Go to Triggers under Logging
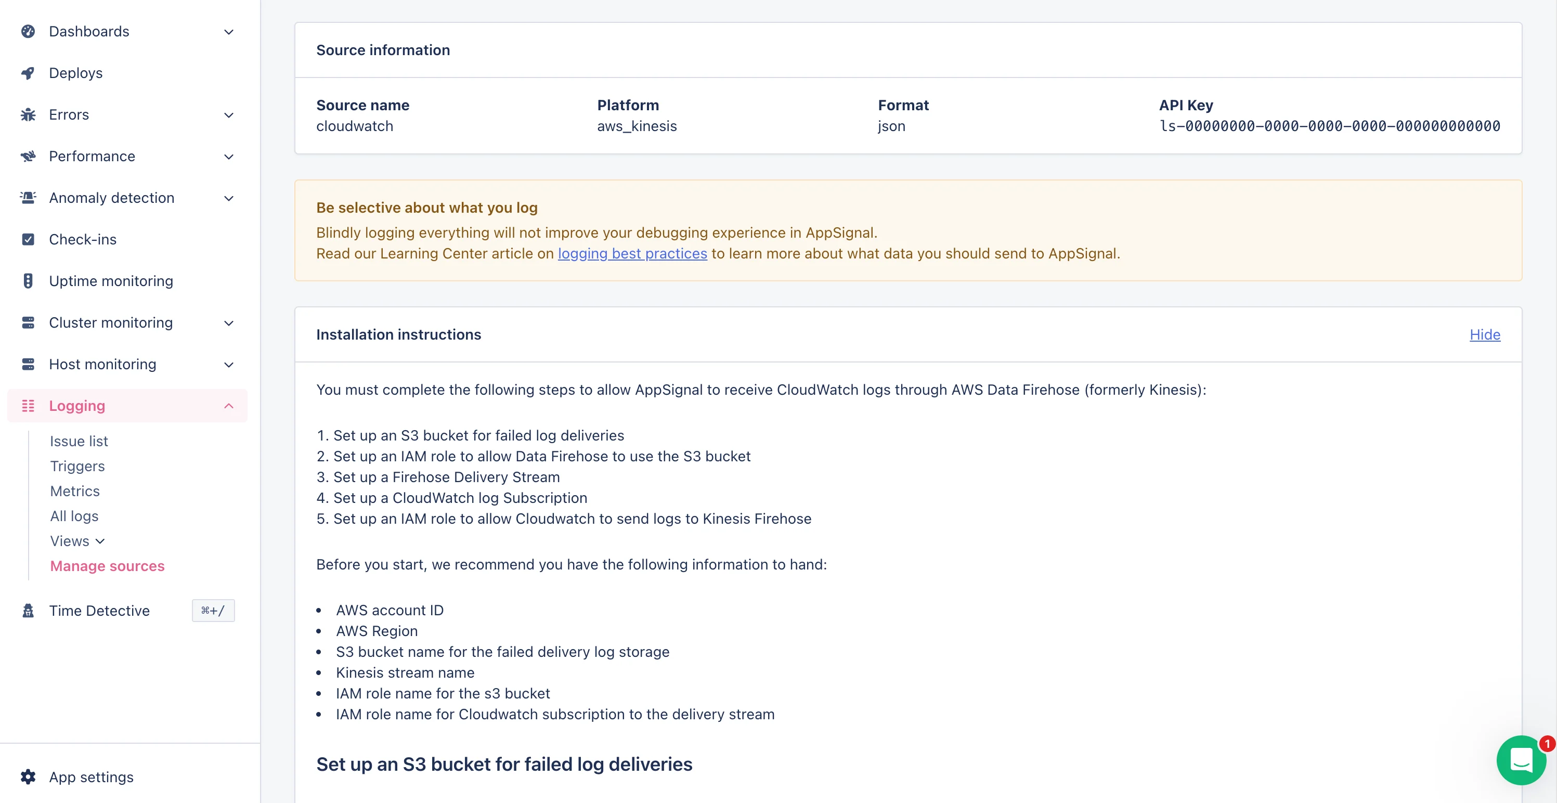The height and width of the screenshot is (803, 1557). 77,466
